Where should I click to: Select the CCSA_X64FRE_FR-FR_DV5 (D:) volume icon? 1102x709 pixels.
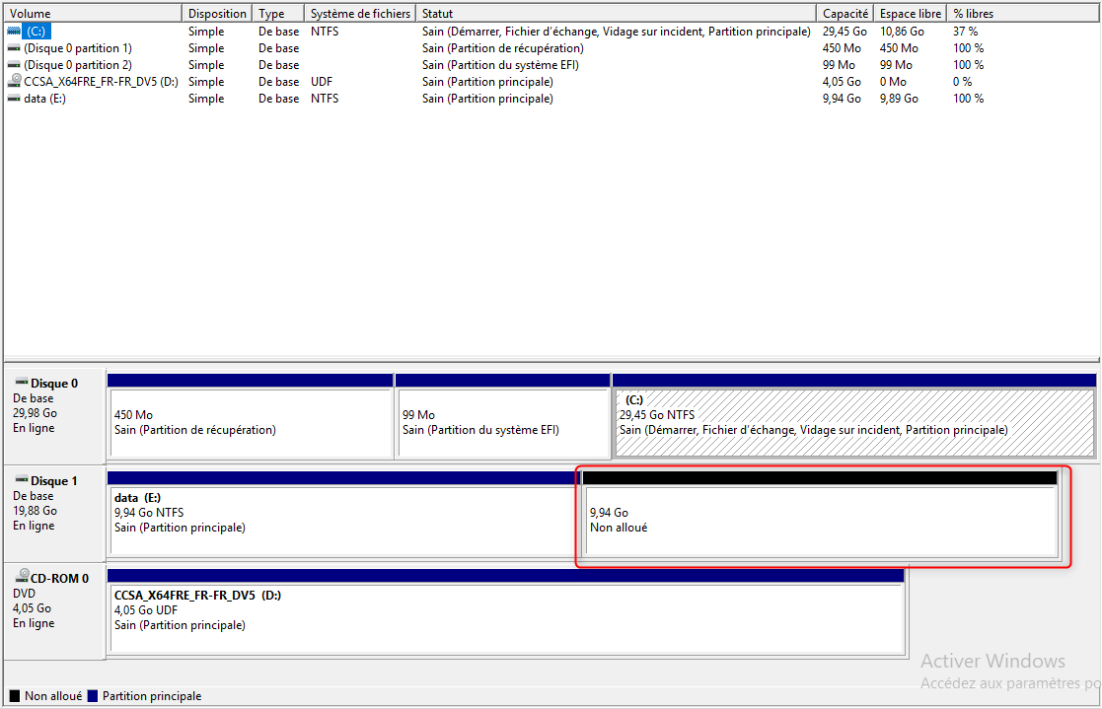coord(12,81)
